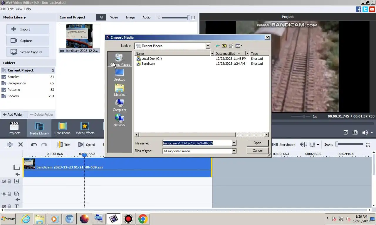Open the Speed tool

point(87,144)
